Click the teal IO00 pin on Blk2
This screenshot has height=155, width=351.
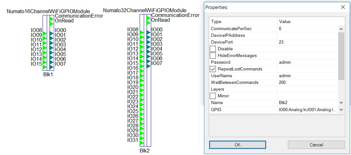point(148,32)
